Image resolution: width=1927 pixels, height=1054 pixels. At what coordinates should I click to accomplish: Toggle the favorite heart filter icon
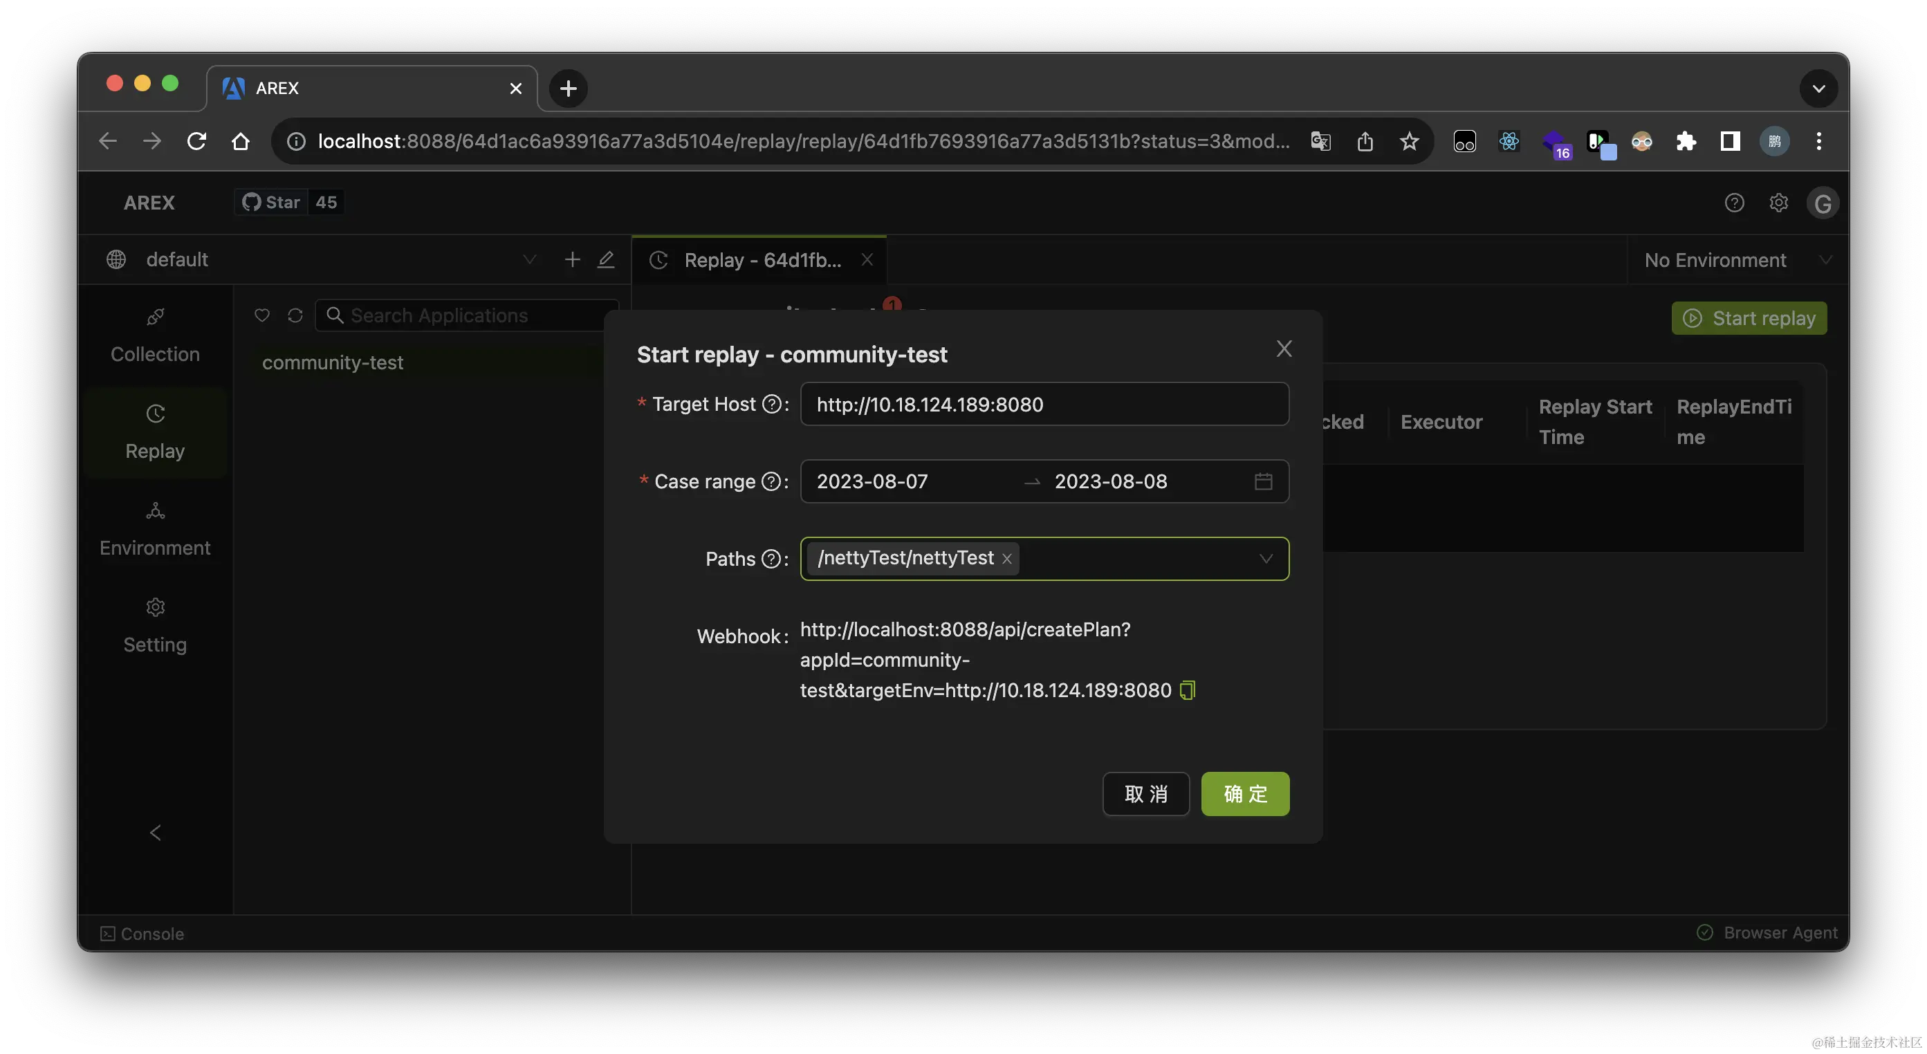(262, 315)
